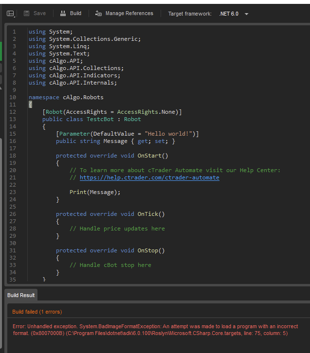Screen dimensions: 310x353
Task: Open the Target framework .NET 6.0 dropdown
Action: (234, 14)
